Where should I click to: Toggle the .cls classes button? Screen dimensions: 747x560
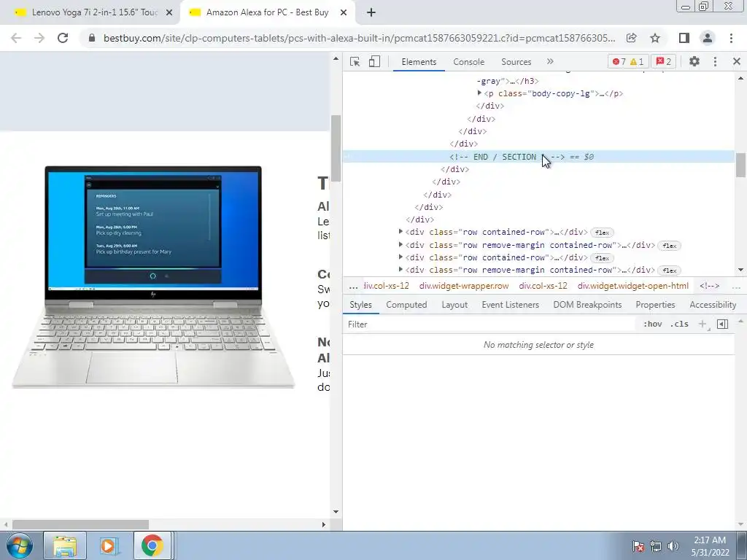point(679,324)
